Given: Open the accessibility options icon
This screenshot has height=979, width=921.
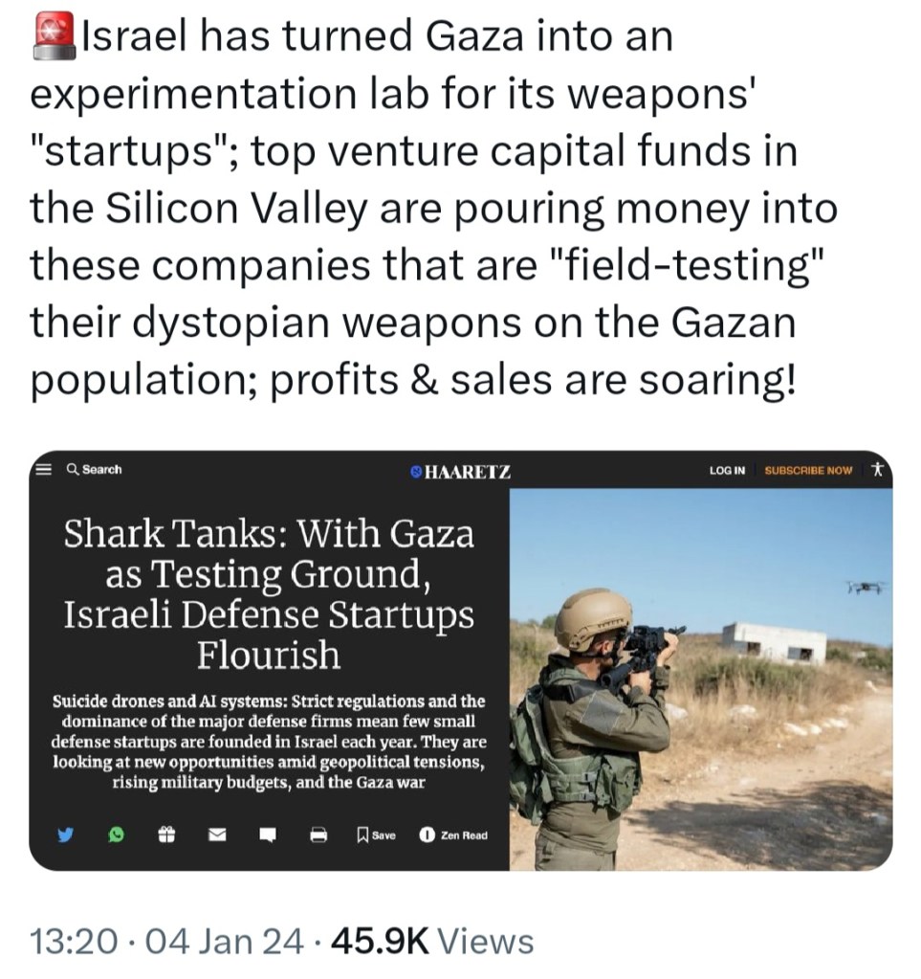Looking at the screenshot, I should click(878, 470).
